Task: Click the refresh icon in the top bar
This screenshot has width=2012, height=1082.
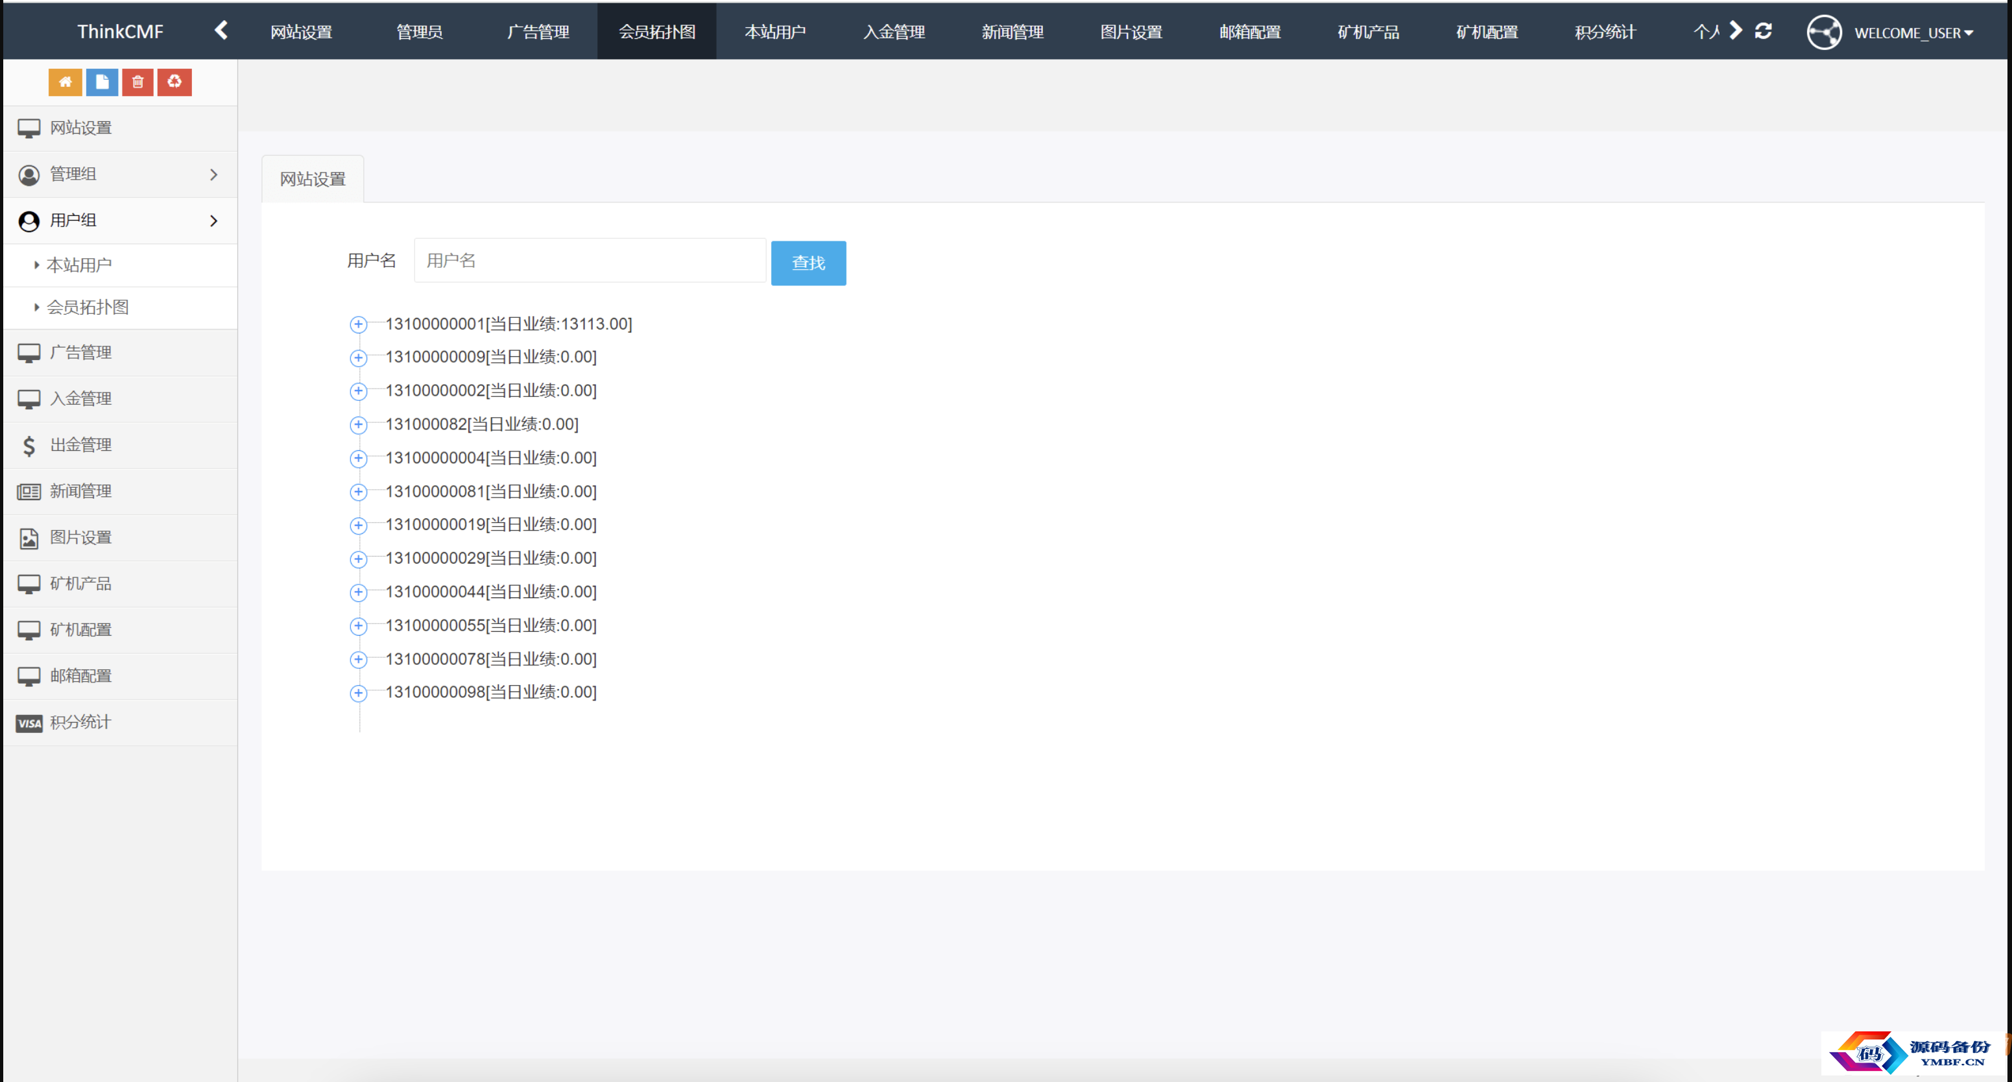Action: click(1764, 30)
